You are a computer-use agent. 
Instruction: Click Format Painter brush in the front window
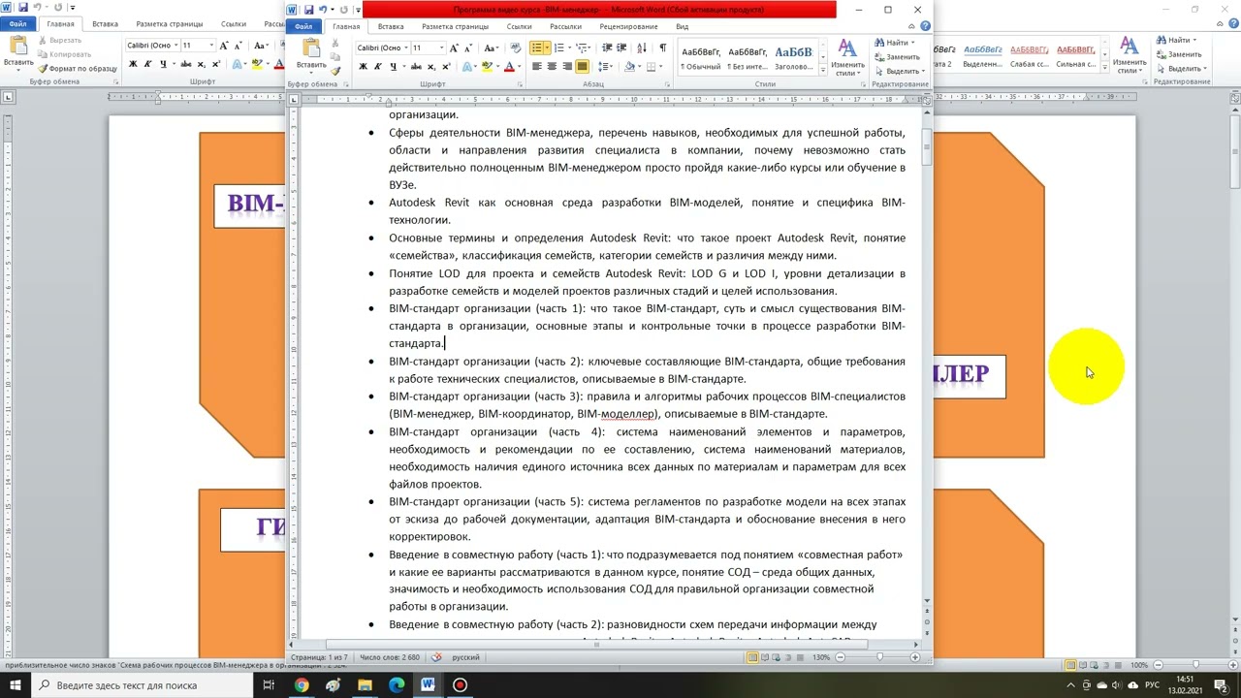click(x=336, y=70)
